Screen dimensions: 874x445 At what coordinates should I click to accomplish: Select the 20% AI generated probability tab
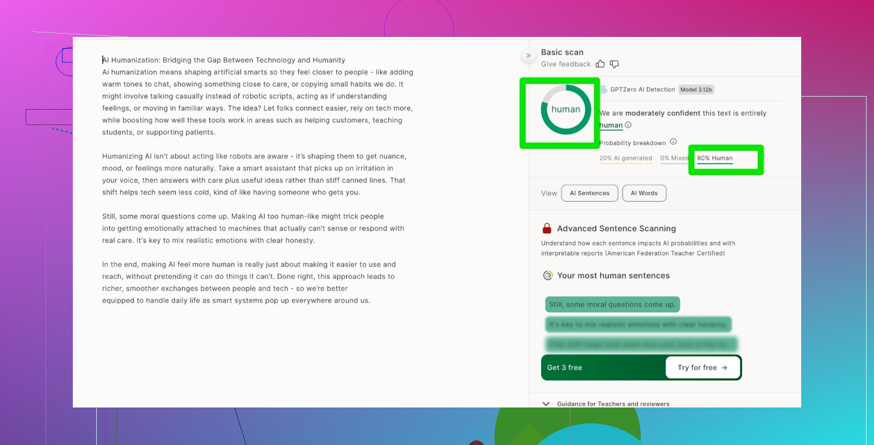(625, 159)
